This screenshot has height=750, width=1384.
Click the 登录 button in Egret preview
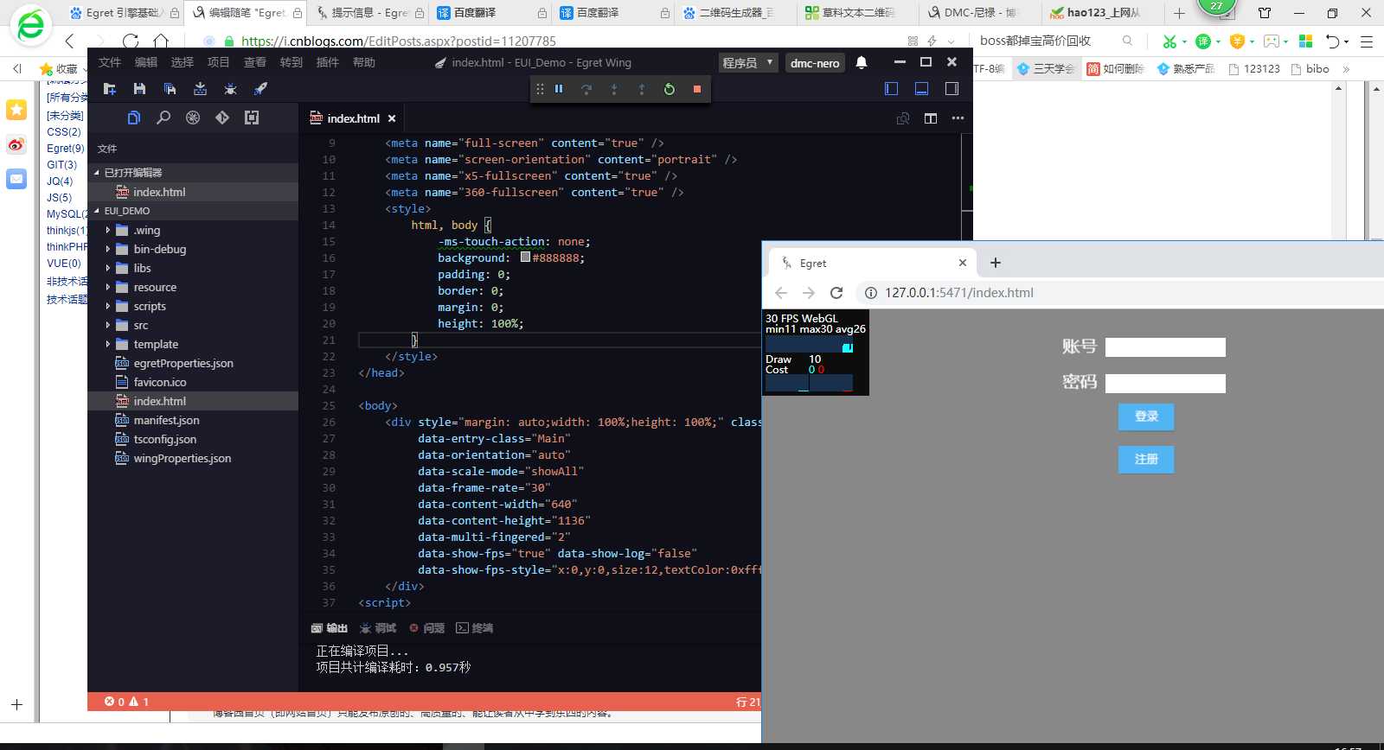tap(1146, 416)
